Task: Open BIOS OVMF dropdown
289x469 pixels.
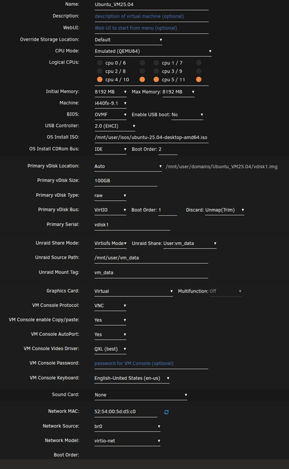Action: point(111,114)
